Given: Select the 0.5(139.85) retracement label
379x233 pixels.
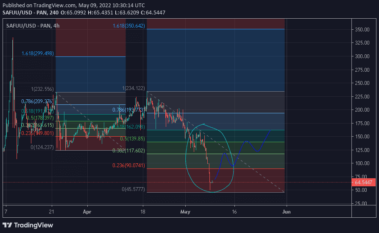Looking at the screenshot, I should click(133, 139).
